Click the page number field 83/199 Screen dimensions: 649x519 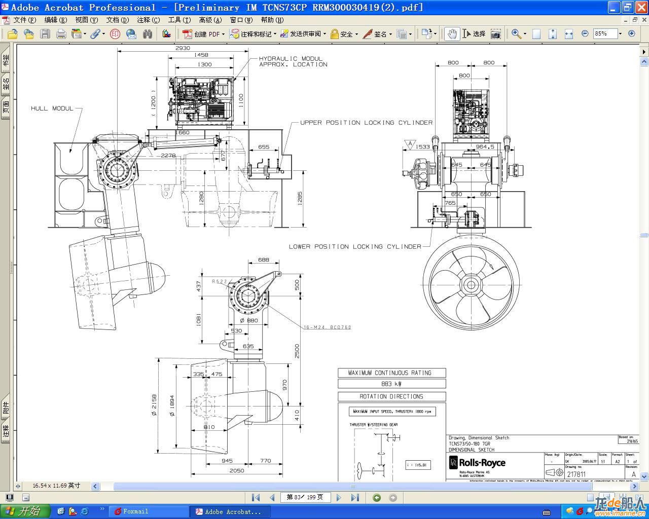305,498
